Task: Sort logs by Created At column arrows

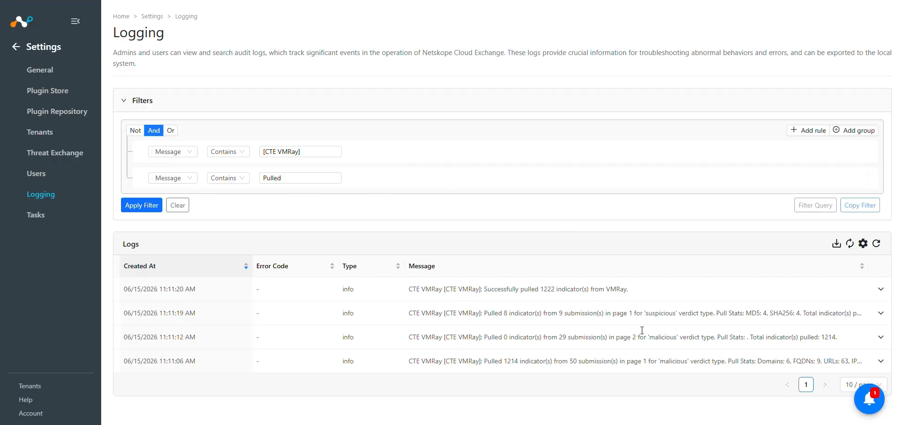Action: (246, 266)
